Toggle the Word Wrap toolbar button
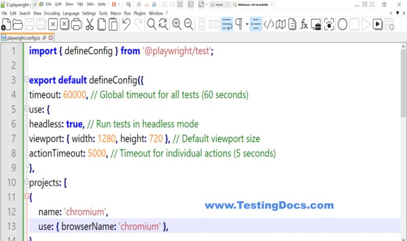 (227, 24)
